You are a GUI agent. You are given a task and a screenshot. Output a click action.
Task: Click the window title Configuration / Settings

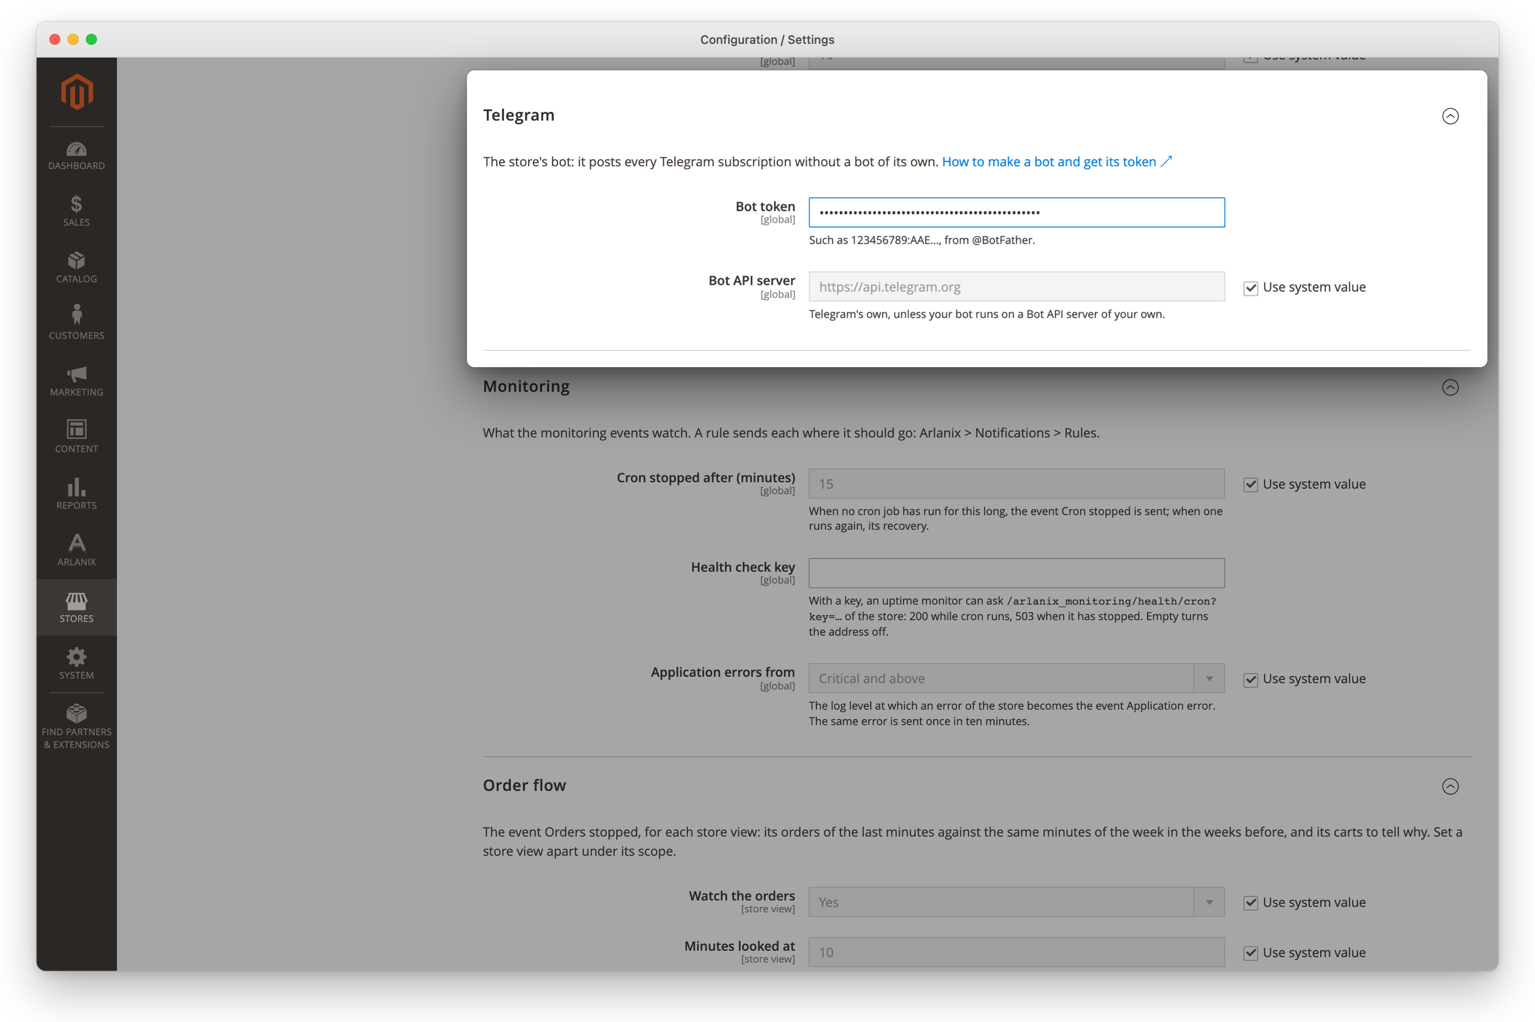(x=767, y=40)
